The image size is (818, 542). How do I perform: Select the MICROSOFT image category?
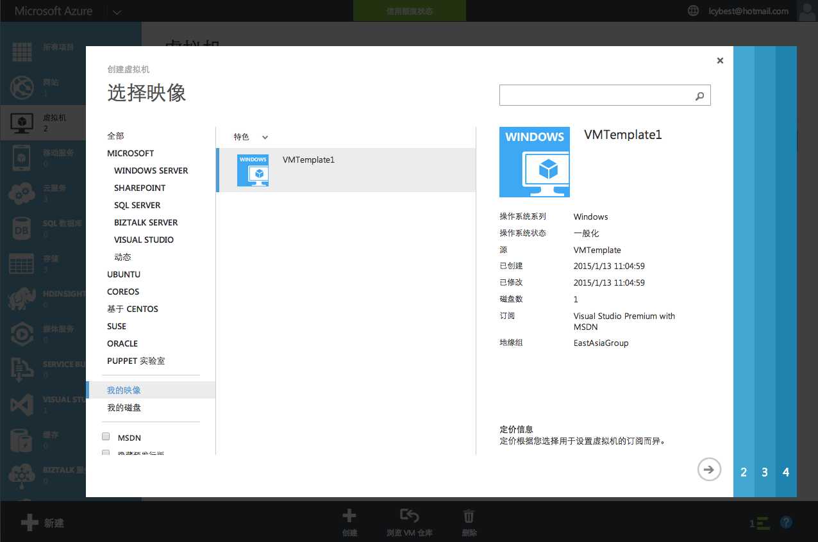131,153
